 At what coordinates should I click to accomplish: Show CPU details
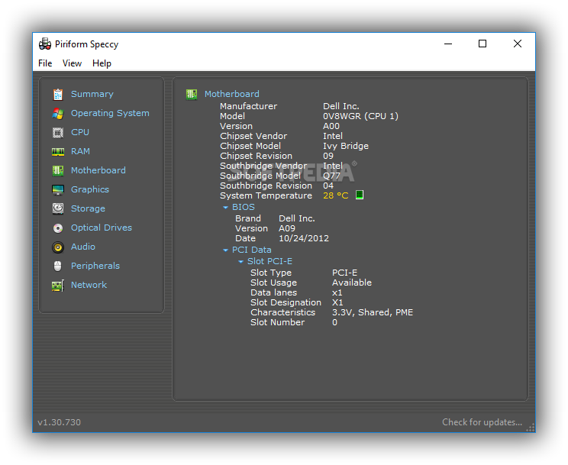pyautogui.click(x=80, y=132)
